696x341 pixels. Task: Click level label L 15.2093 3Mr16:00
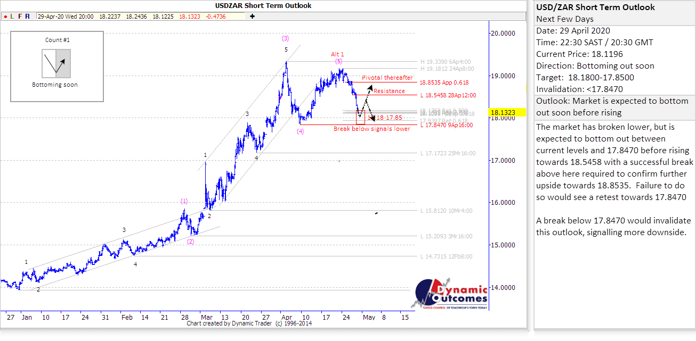(446, 236)
